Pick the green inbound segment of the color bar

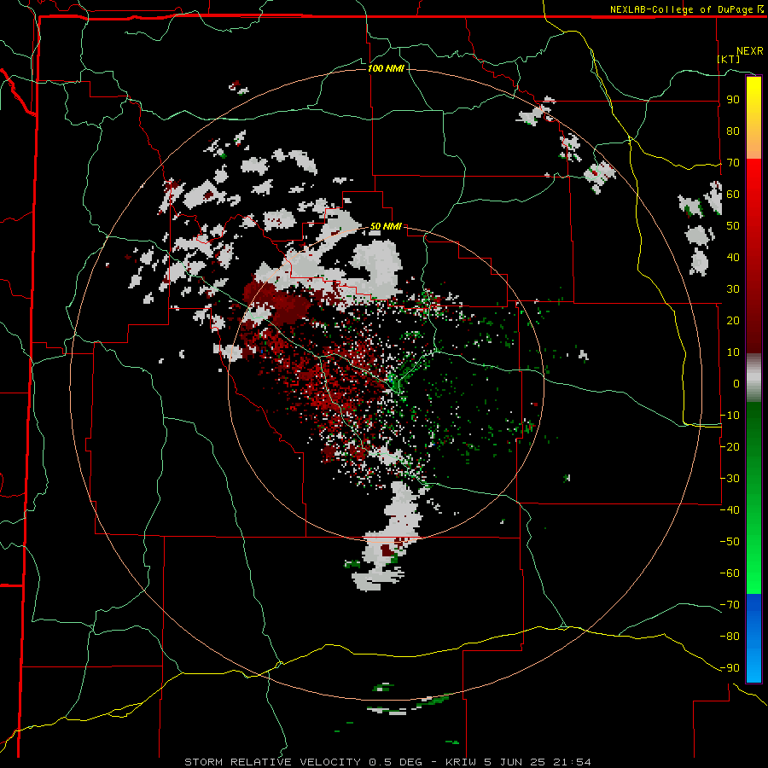coord(753,498)
